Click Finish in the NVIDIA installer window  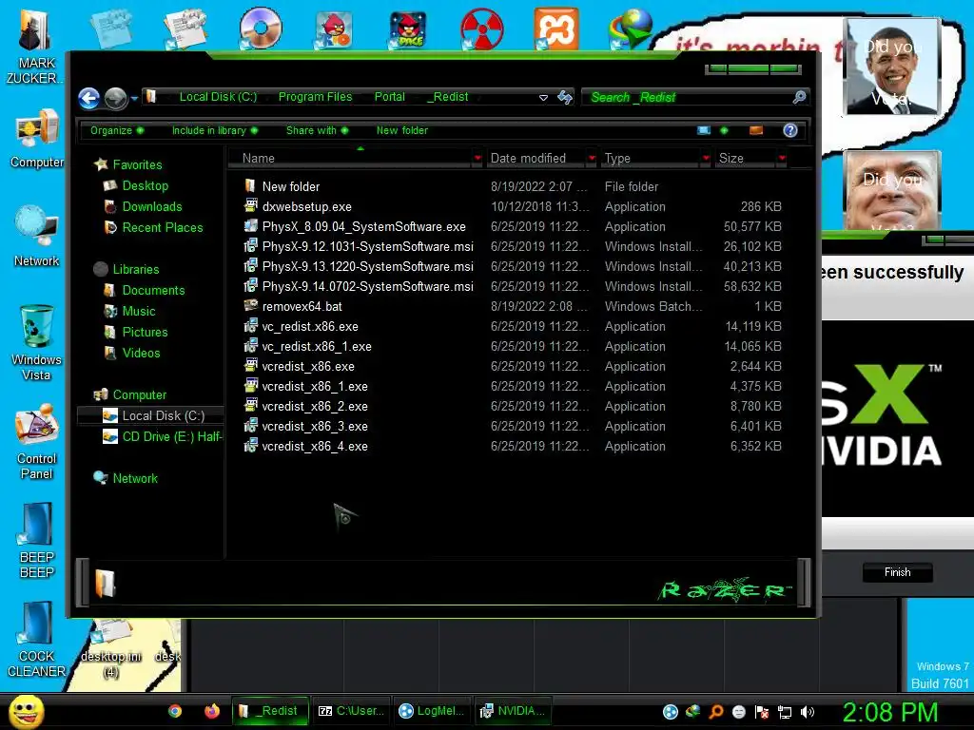pos(897,572)
